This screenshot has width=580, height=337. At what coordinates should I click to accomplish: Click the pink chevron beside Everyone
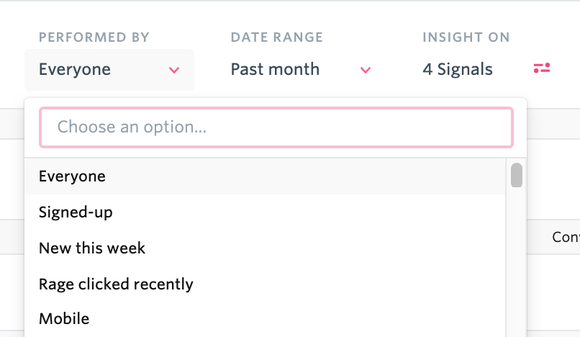174,70
